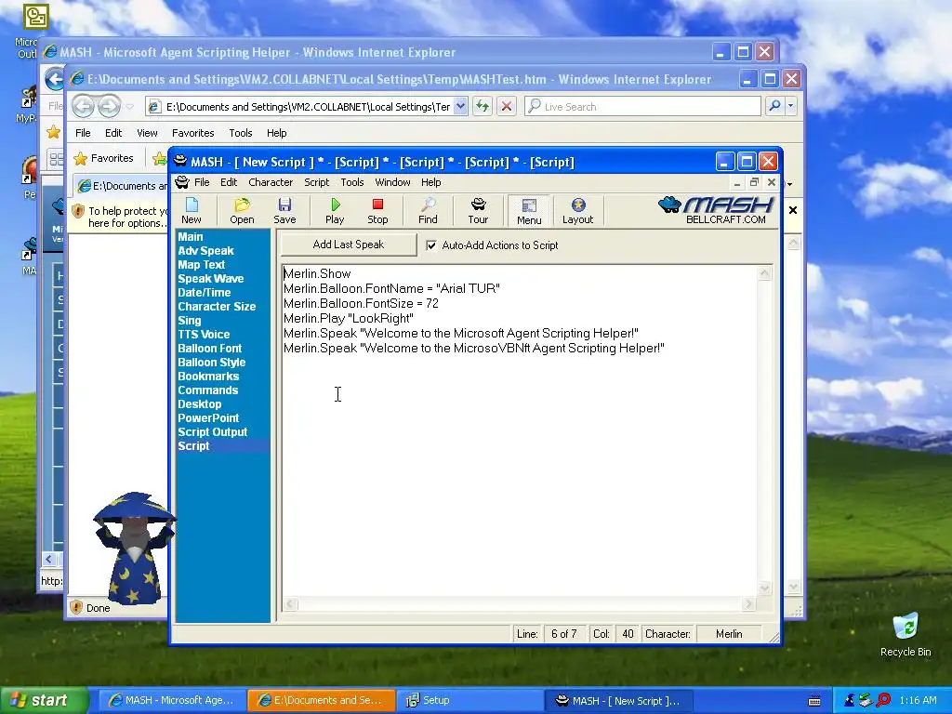The height and width of the screenshot is (714, 952).
Task: Open the Edit menu in MASH
Action: tap(229, 182)
